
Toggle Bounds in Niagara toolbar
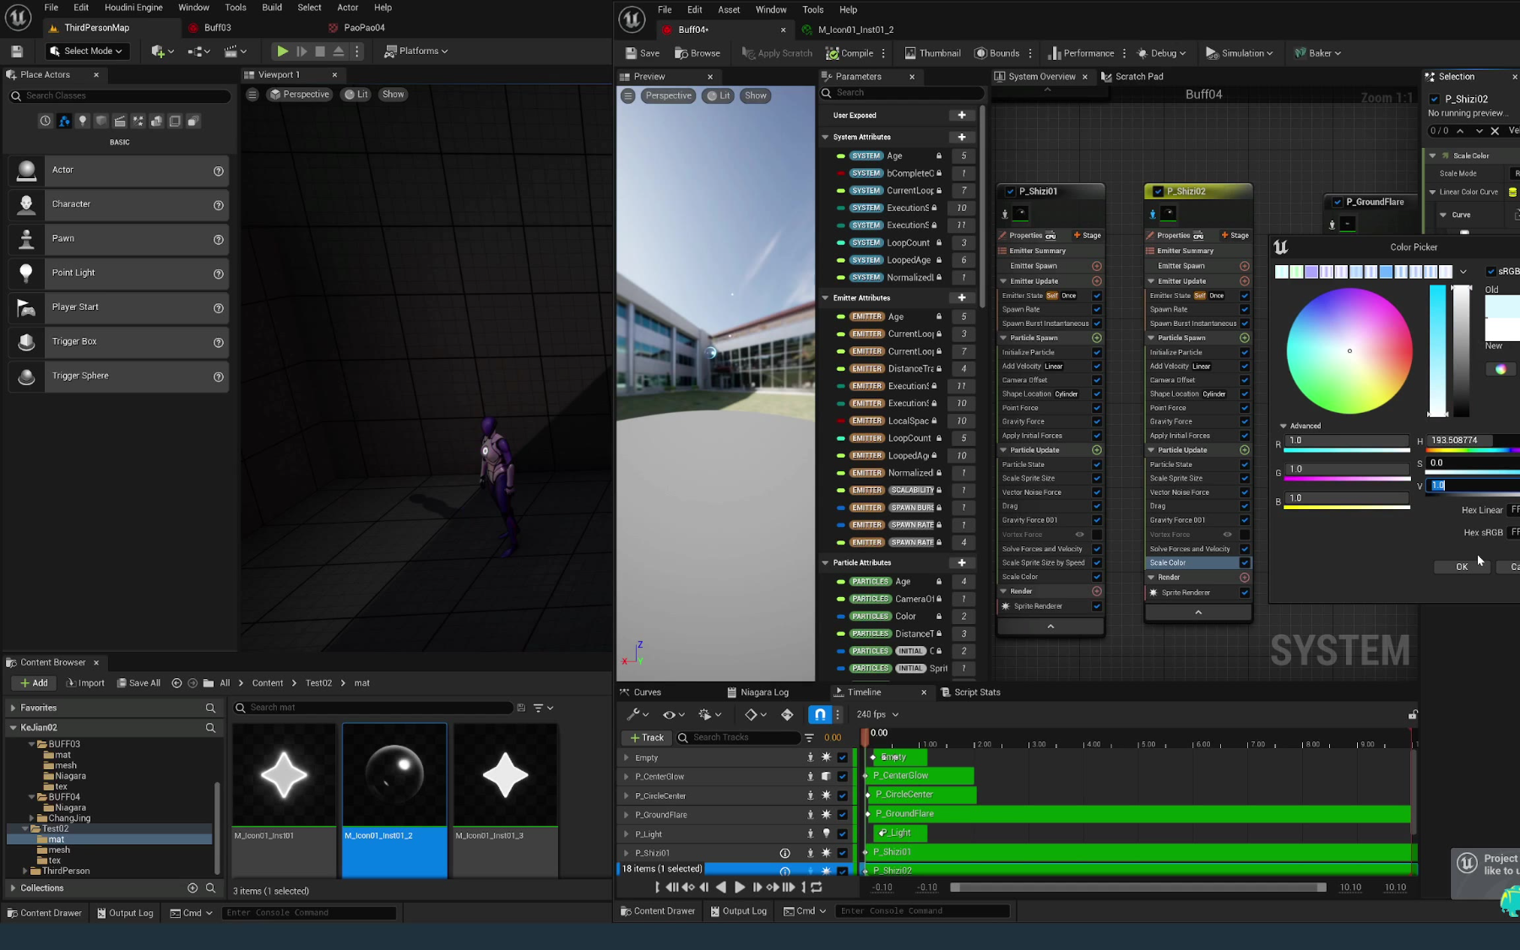tap(996, 53)
